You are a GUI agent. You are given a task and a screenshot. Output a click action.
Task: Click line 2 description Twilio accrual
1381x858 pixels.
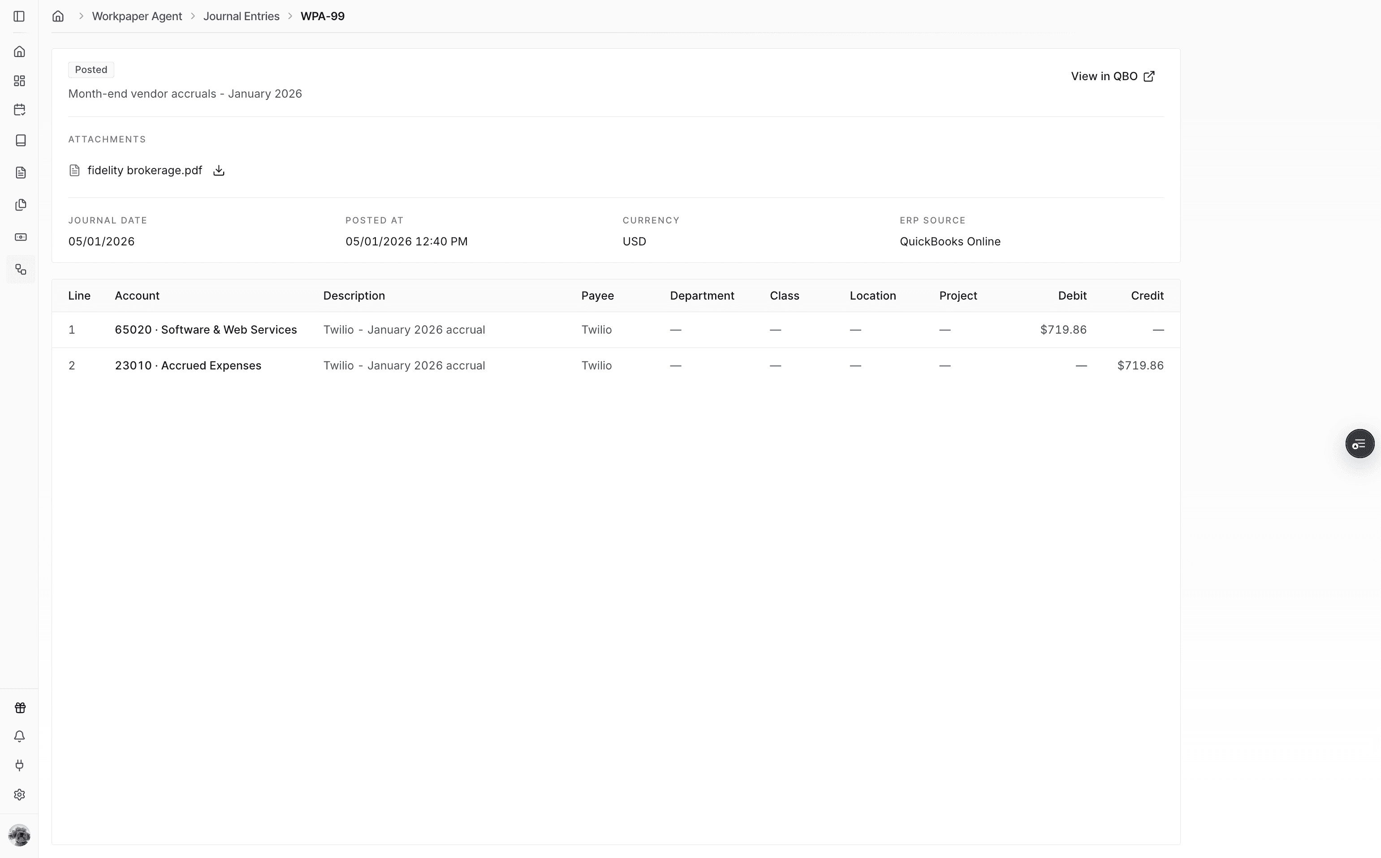point(404,365)
